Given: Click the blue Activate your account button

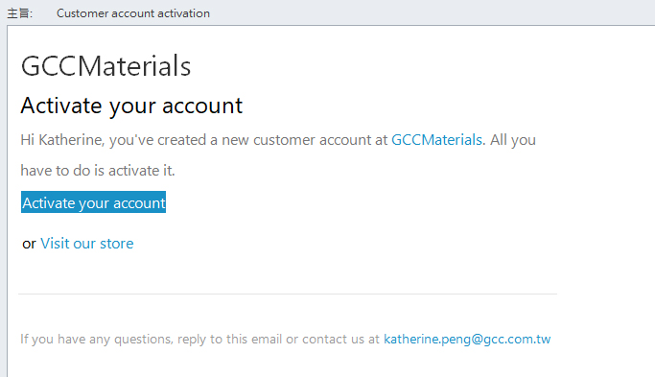Looking at the screenshot, I should (x=94, y=202).
